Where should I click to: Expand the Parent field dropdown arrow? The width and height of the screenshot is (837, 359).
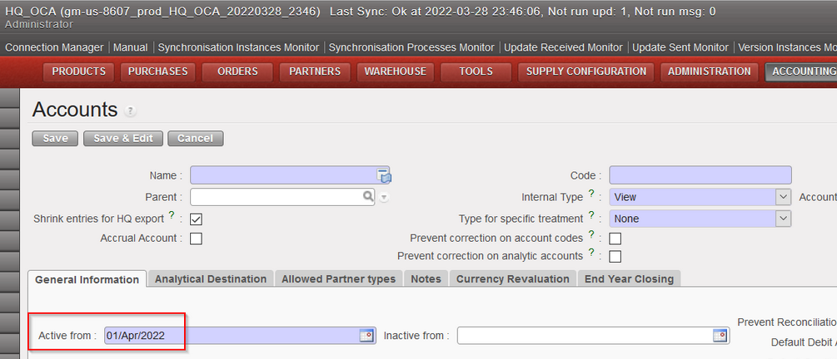[384, 198]
